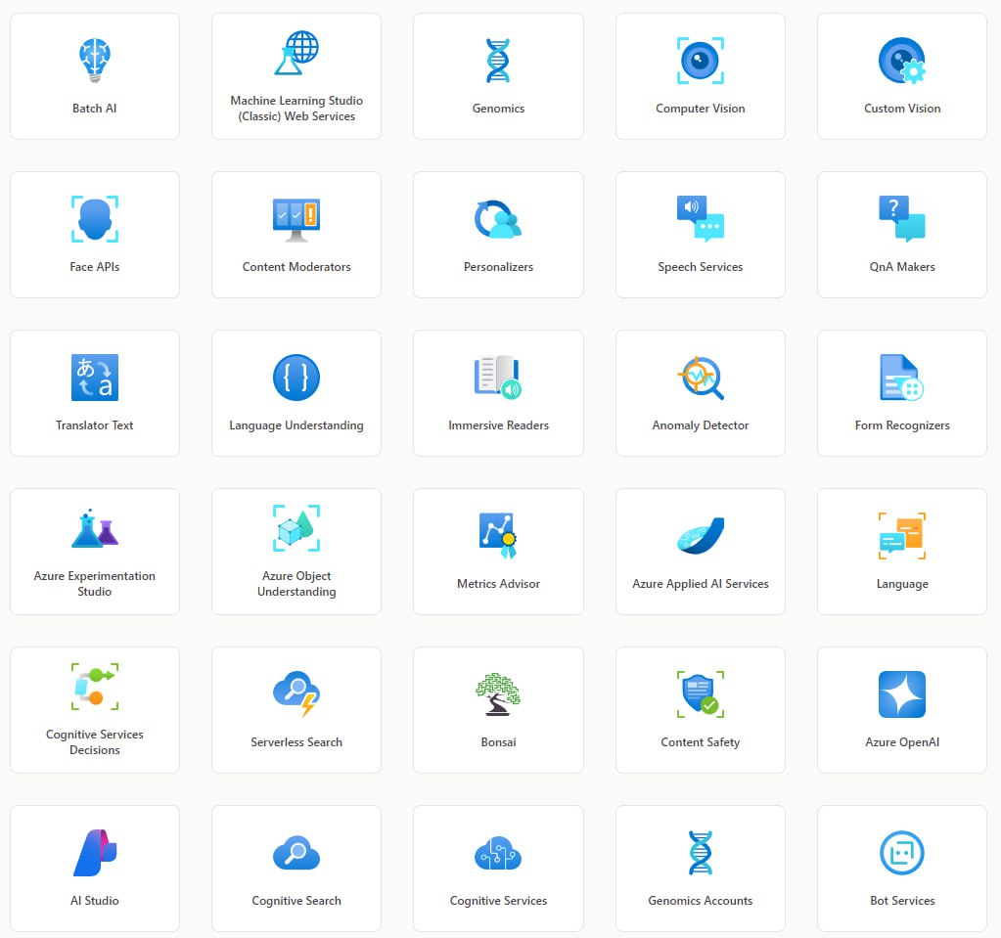The height and width of the screenshot is (938, 1001).
Task: Click the "Metrics Advisor" label
Action: [x=498, y=584]
